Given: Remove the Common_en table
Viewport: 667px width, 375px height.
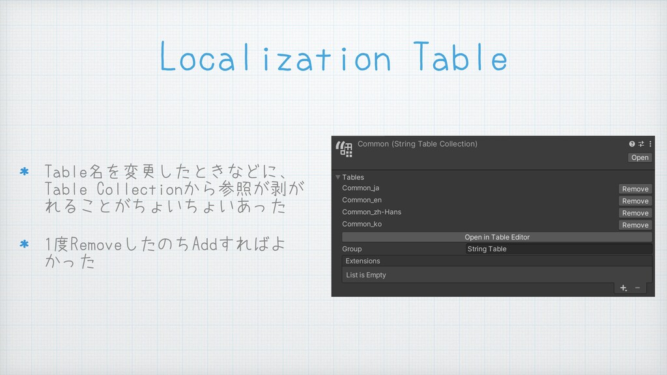Looking at the screenshot, I should point(635,201).
